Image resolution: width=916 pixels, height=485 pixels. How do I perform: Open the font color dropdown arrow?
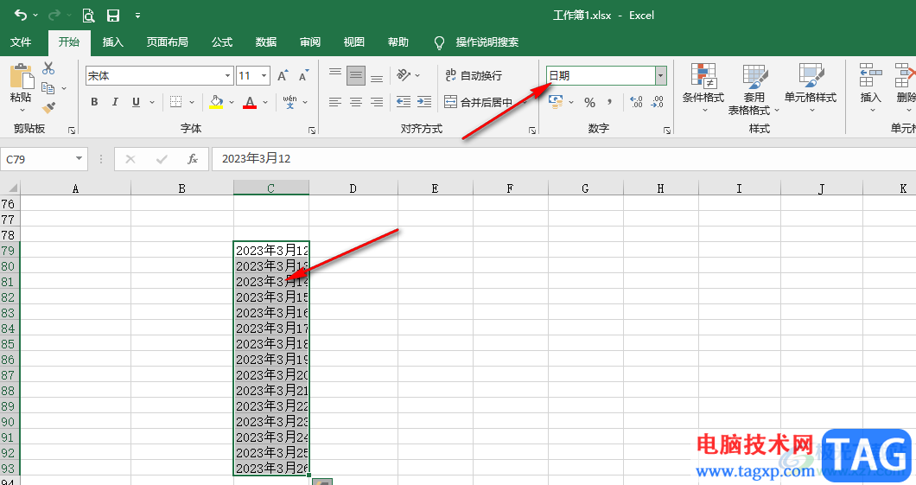click(x=265, y=102)
